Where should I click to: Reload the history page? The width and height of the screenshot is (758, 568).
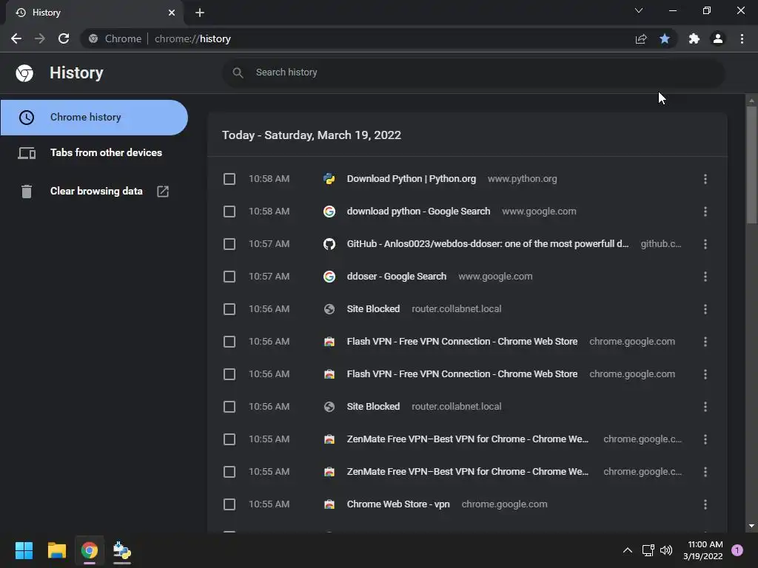pos(64,38)
